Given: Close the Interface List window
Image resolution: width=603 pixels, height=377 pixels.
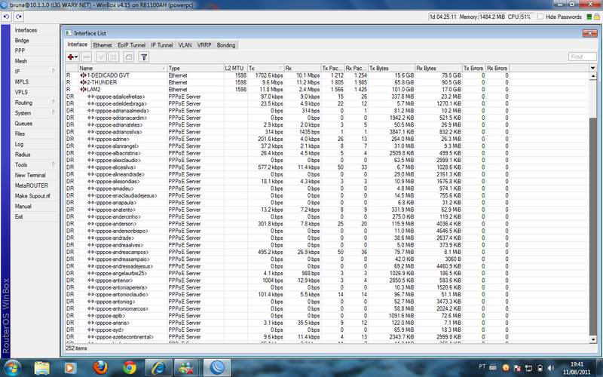Looking at the screenshot, I should pos(589,33).
